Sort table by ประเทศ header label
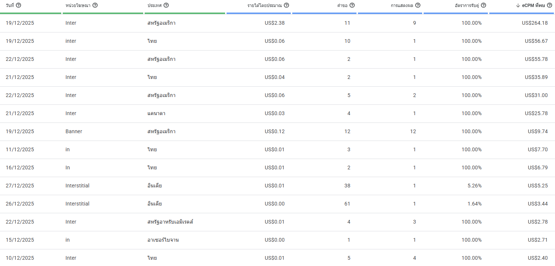 click(154, 5)
